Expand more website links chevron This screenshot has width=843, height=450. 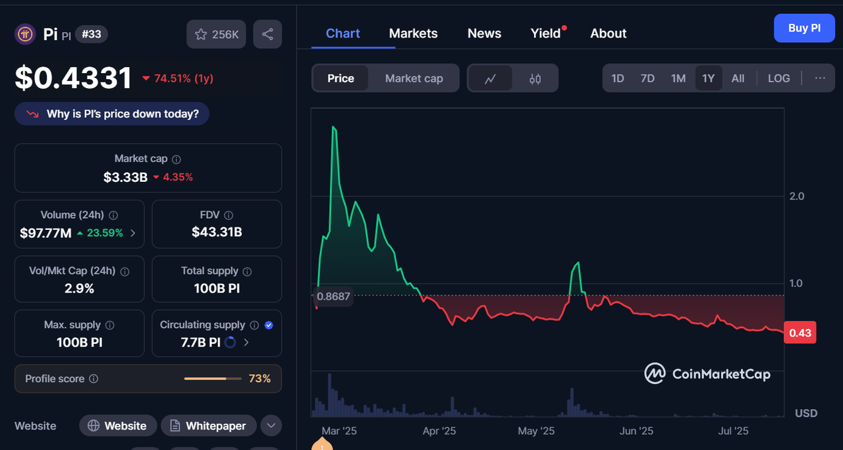tap(271, 426)
